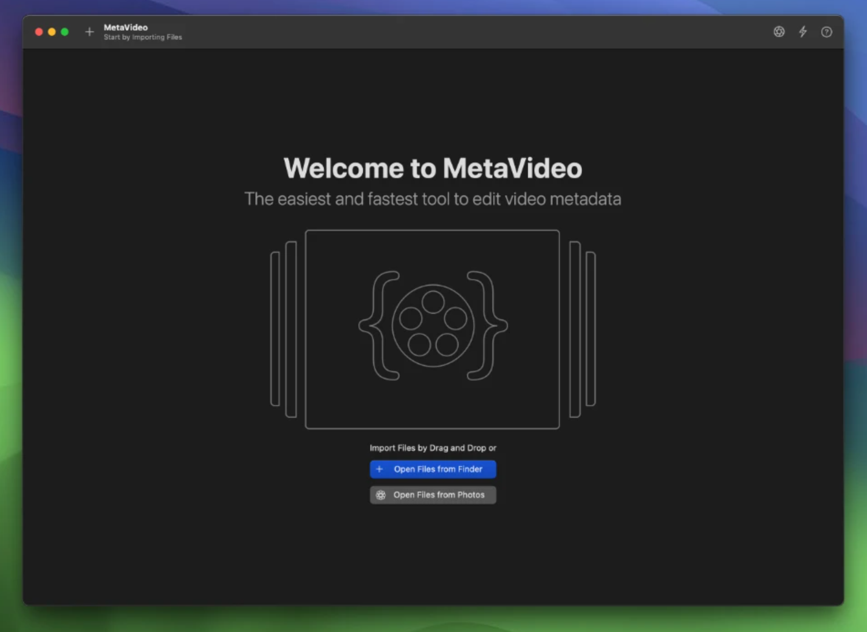This screenshot has height=632, width=867.
Task: Click the MetaVideo window title
Action: (126, 27)
